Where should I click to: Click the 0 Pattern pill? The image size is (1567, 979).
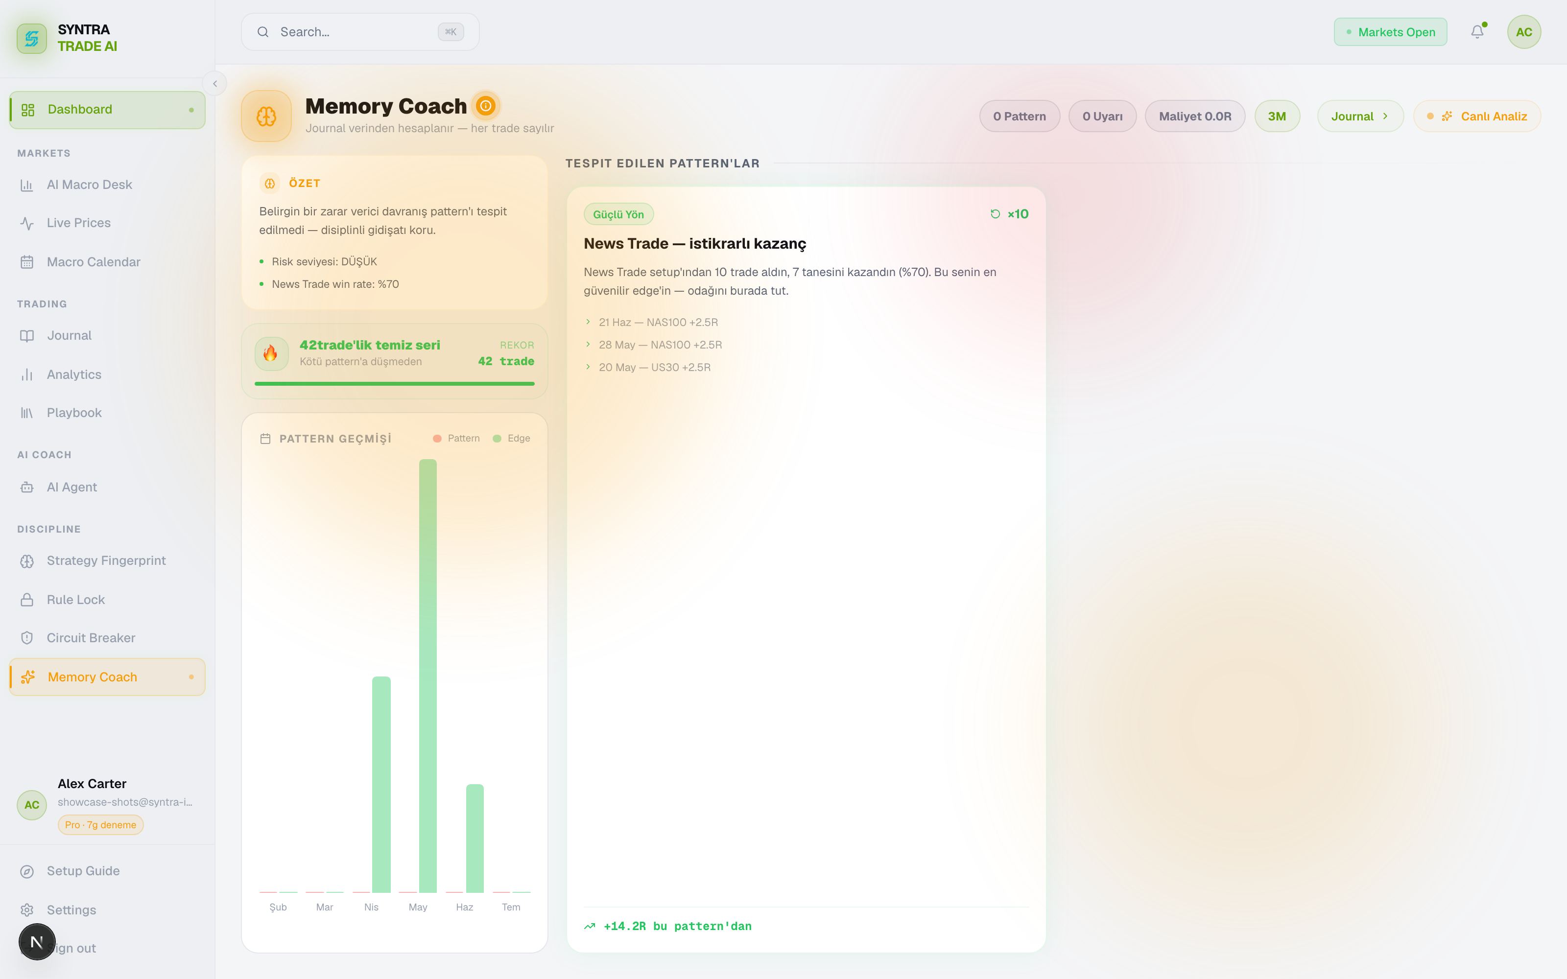[1019, 117]
